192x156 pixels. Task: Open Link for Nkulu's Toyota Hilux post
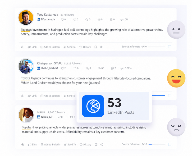(x=33, y=145)
